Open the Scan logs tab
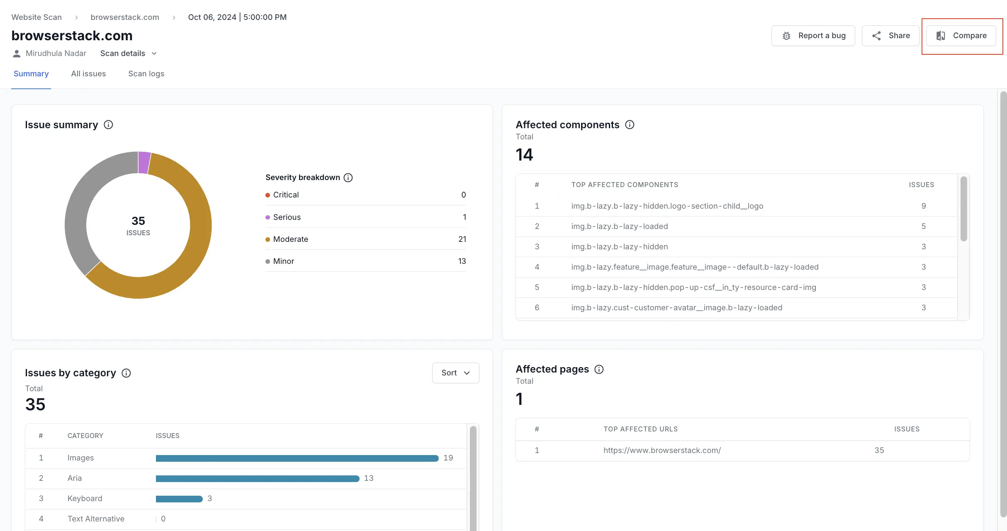The height and width of the screenshot is (531, 1007). coord(146,74)
